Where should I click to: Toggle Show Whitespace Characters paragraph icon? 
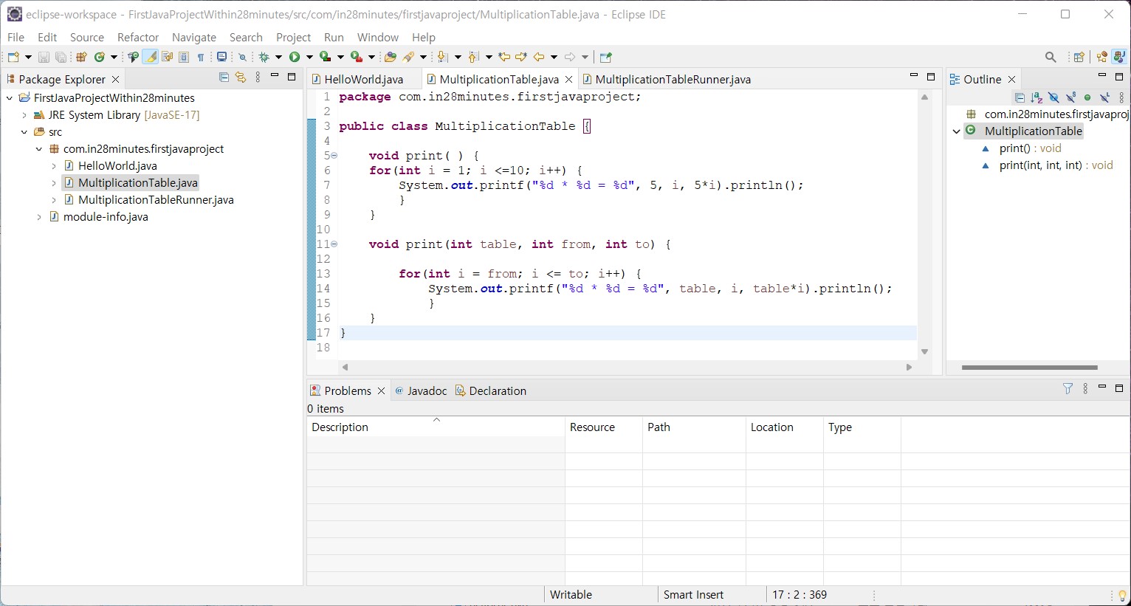[x=201, y=57]
